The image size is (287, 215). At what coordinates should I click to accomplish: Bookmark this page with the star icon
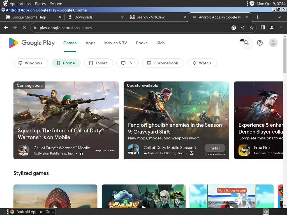252,28
